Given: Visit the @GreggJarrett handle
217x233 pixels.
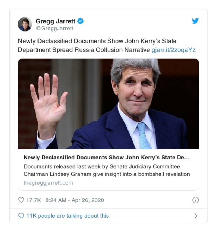Looking at the screenshot, I should click(x=54, y=28).
